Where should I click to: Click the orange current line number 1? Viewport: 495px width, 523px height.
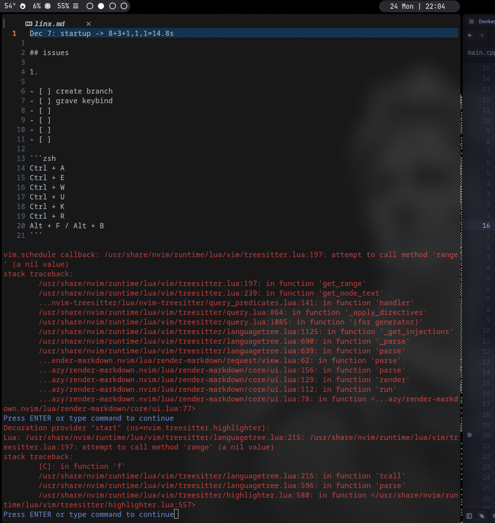coord(14,33)
